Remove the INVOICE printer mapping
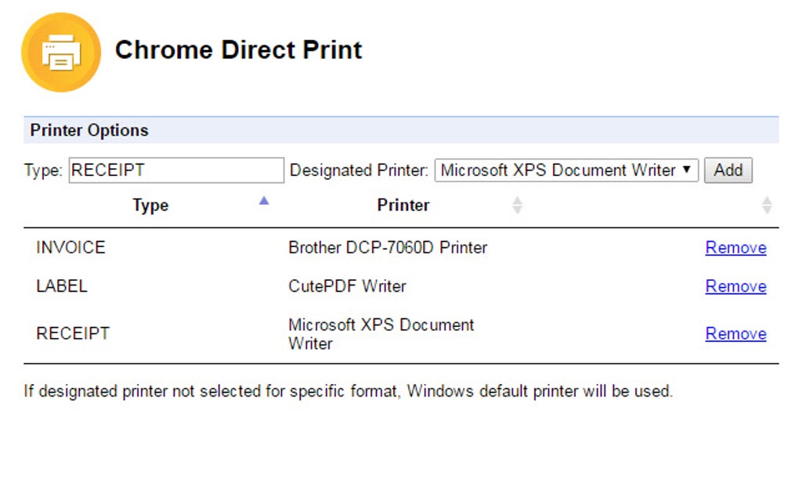This screenshot has height=499, width=799. coord(736,247)
